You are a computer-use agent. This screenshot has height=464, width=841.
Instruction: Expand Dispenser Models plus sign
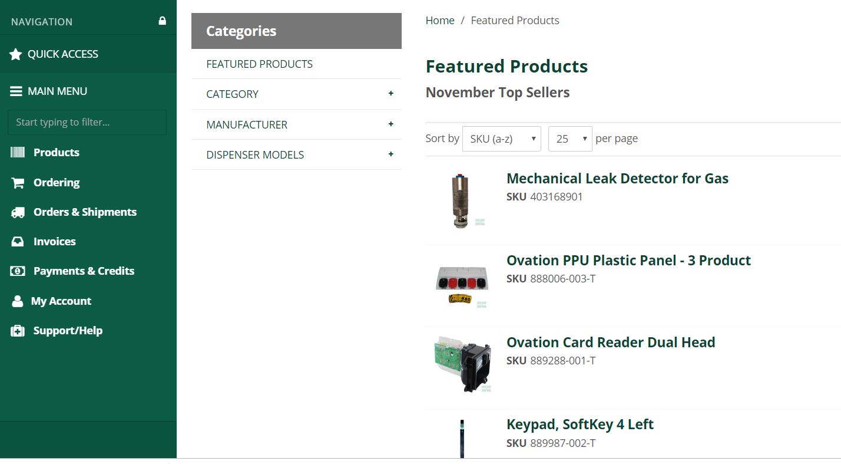pyautogui.click(x=390, y=154)
